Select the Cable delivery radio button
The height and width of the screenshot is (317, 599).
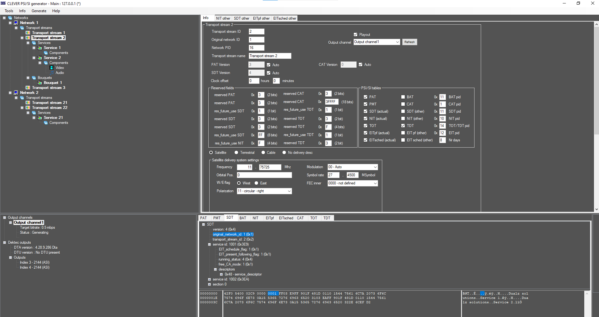coord(263,153)
